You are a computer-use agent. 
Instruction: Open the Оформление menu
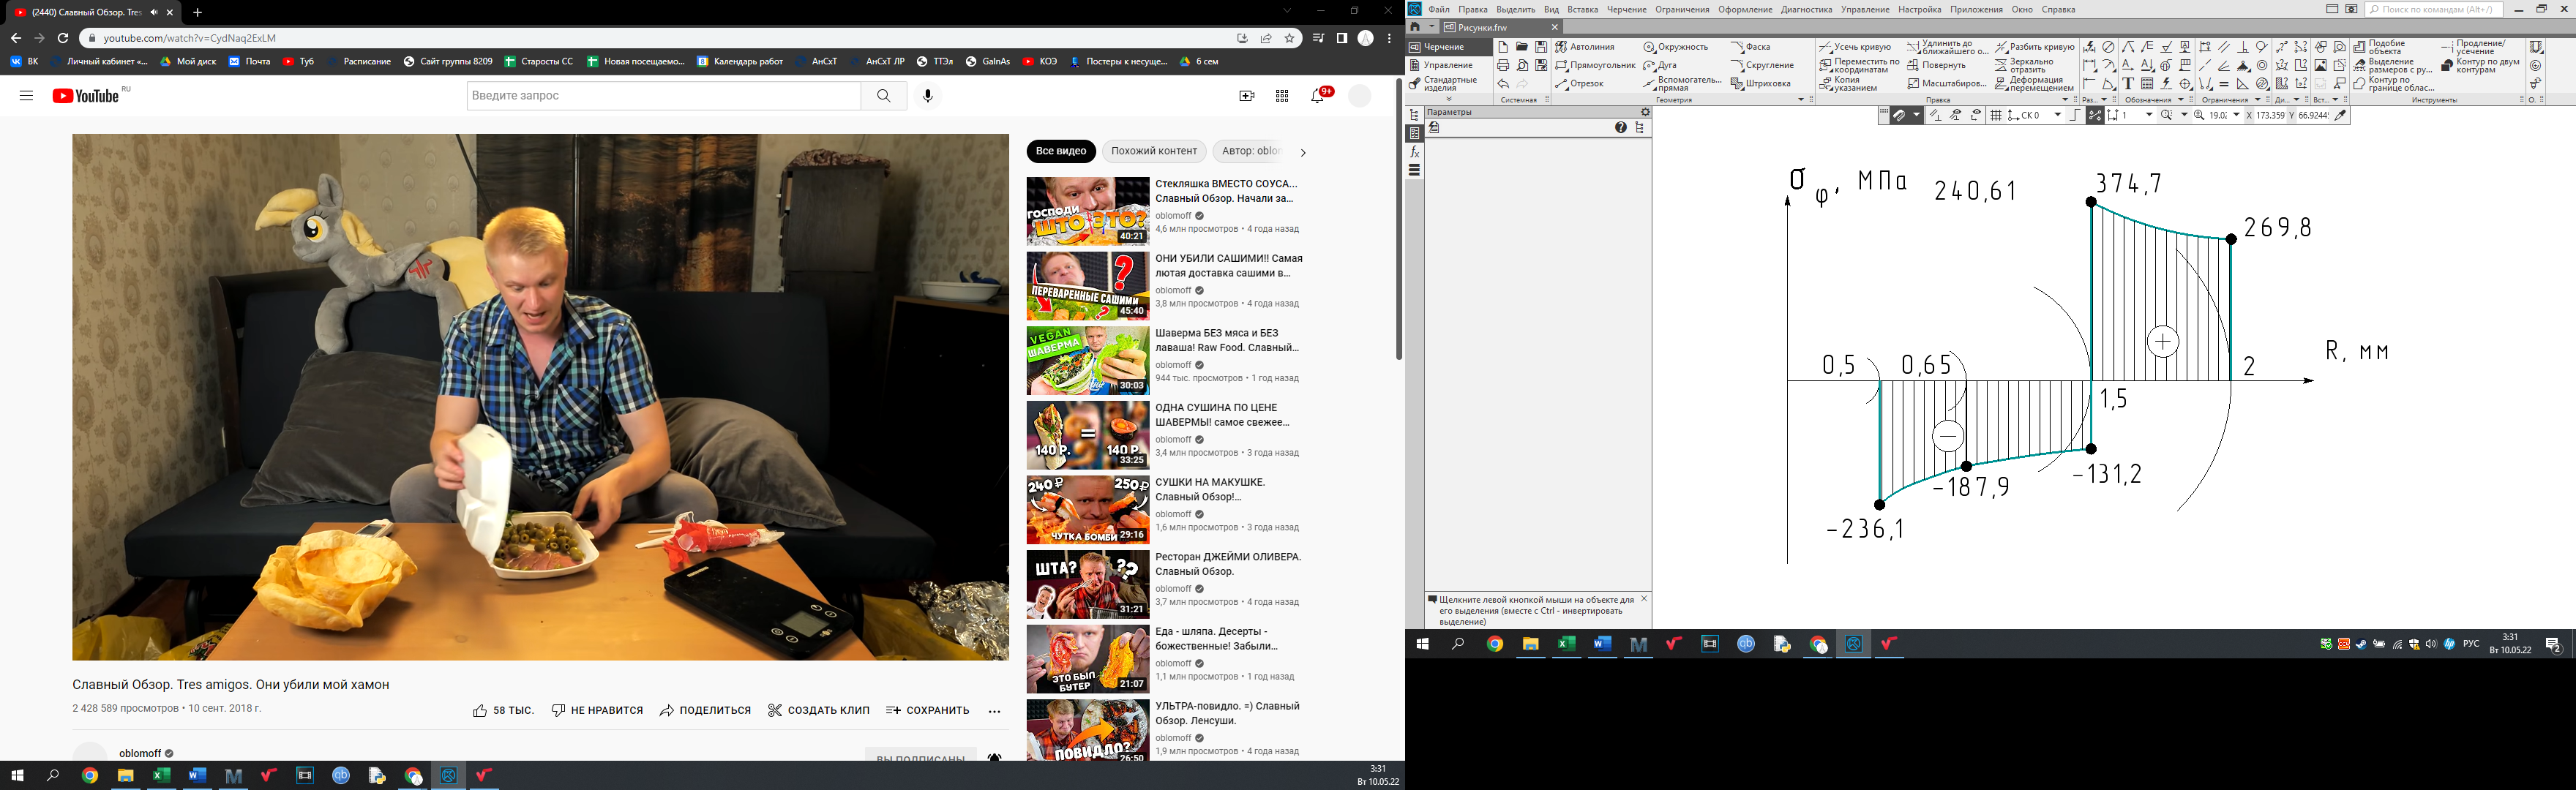click(1745, 9)
